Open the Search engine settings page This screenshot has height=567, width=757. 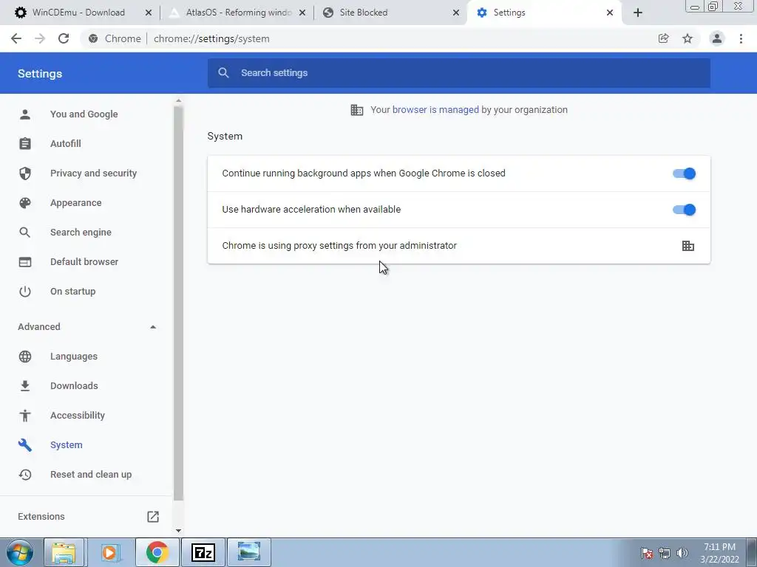point(81,233)
